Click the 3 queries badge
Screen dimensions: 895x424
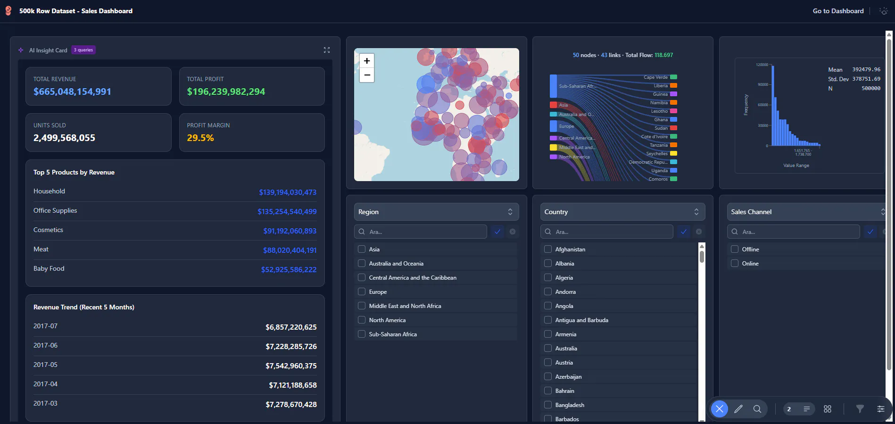(x=83, y=50)
